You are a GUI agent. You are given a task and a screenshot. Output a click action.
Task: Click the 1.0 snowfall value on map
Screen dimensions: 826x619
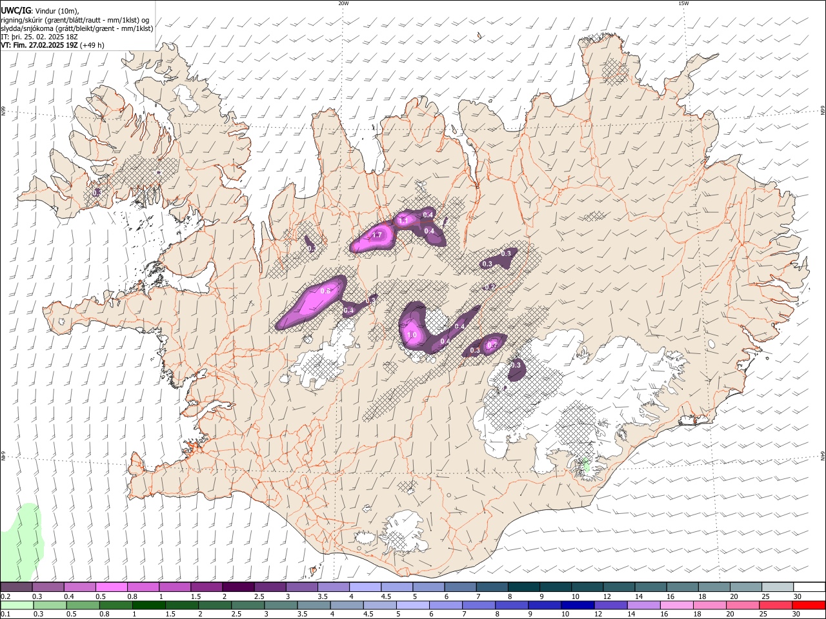click(x=412, y=335)
